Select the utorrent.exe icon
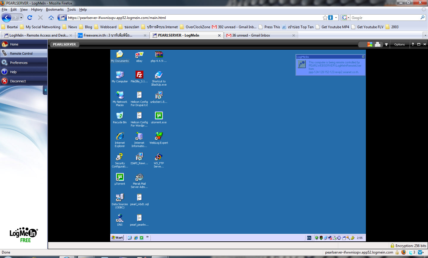428x258 pixels. coord(159,118)
